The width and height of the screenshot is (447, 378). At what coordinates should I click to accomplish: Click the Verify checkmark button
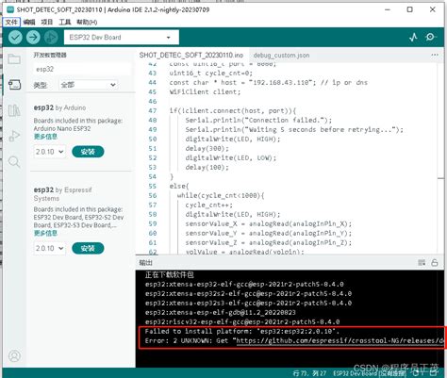point(15,38)
